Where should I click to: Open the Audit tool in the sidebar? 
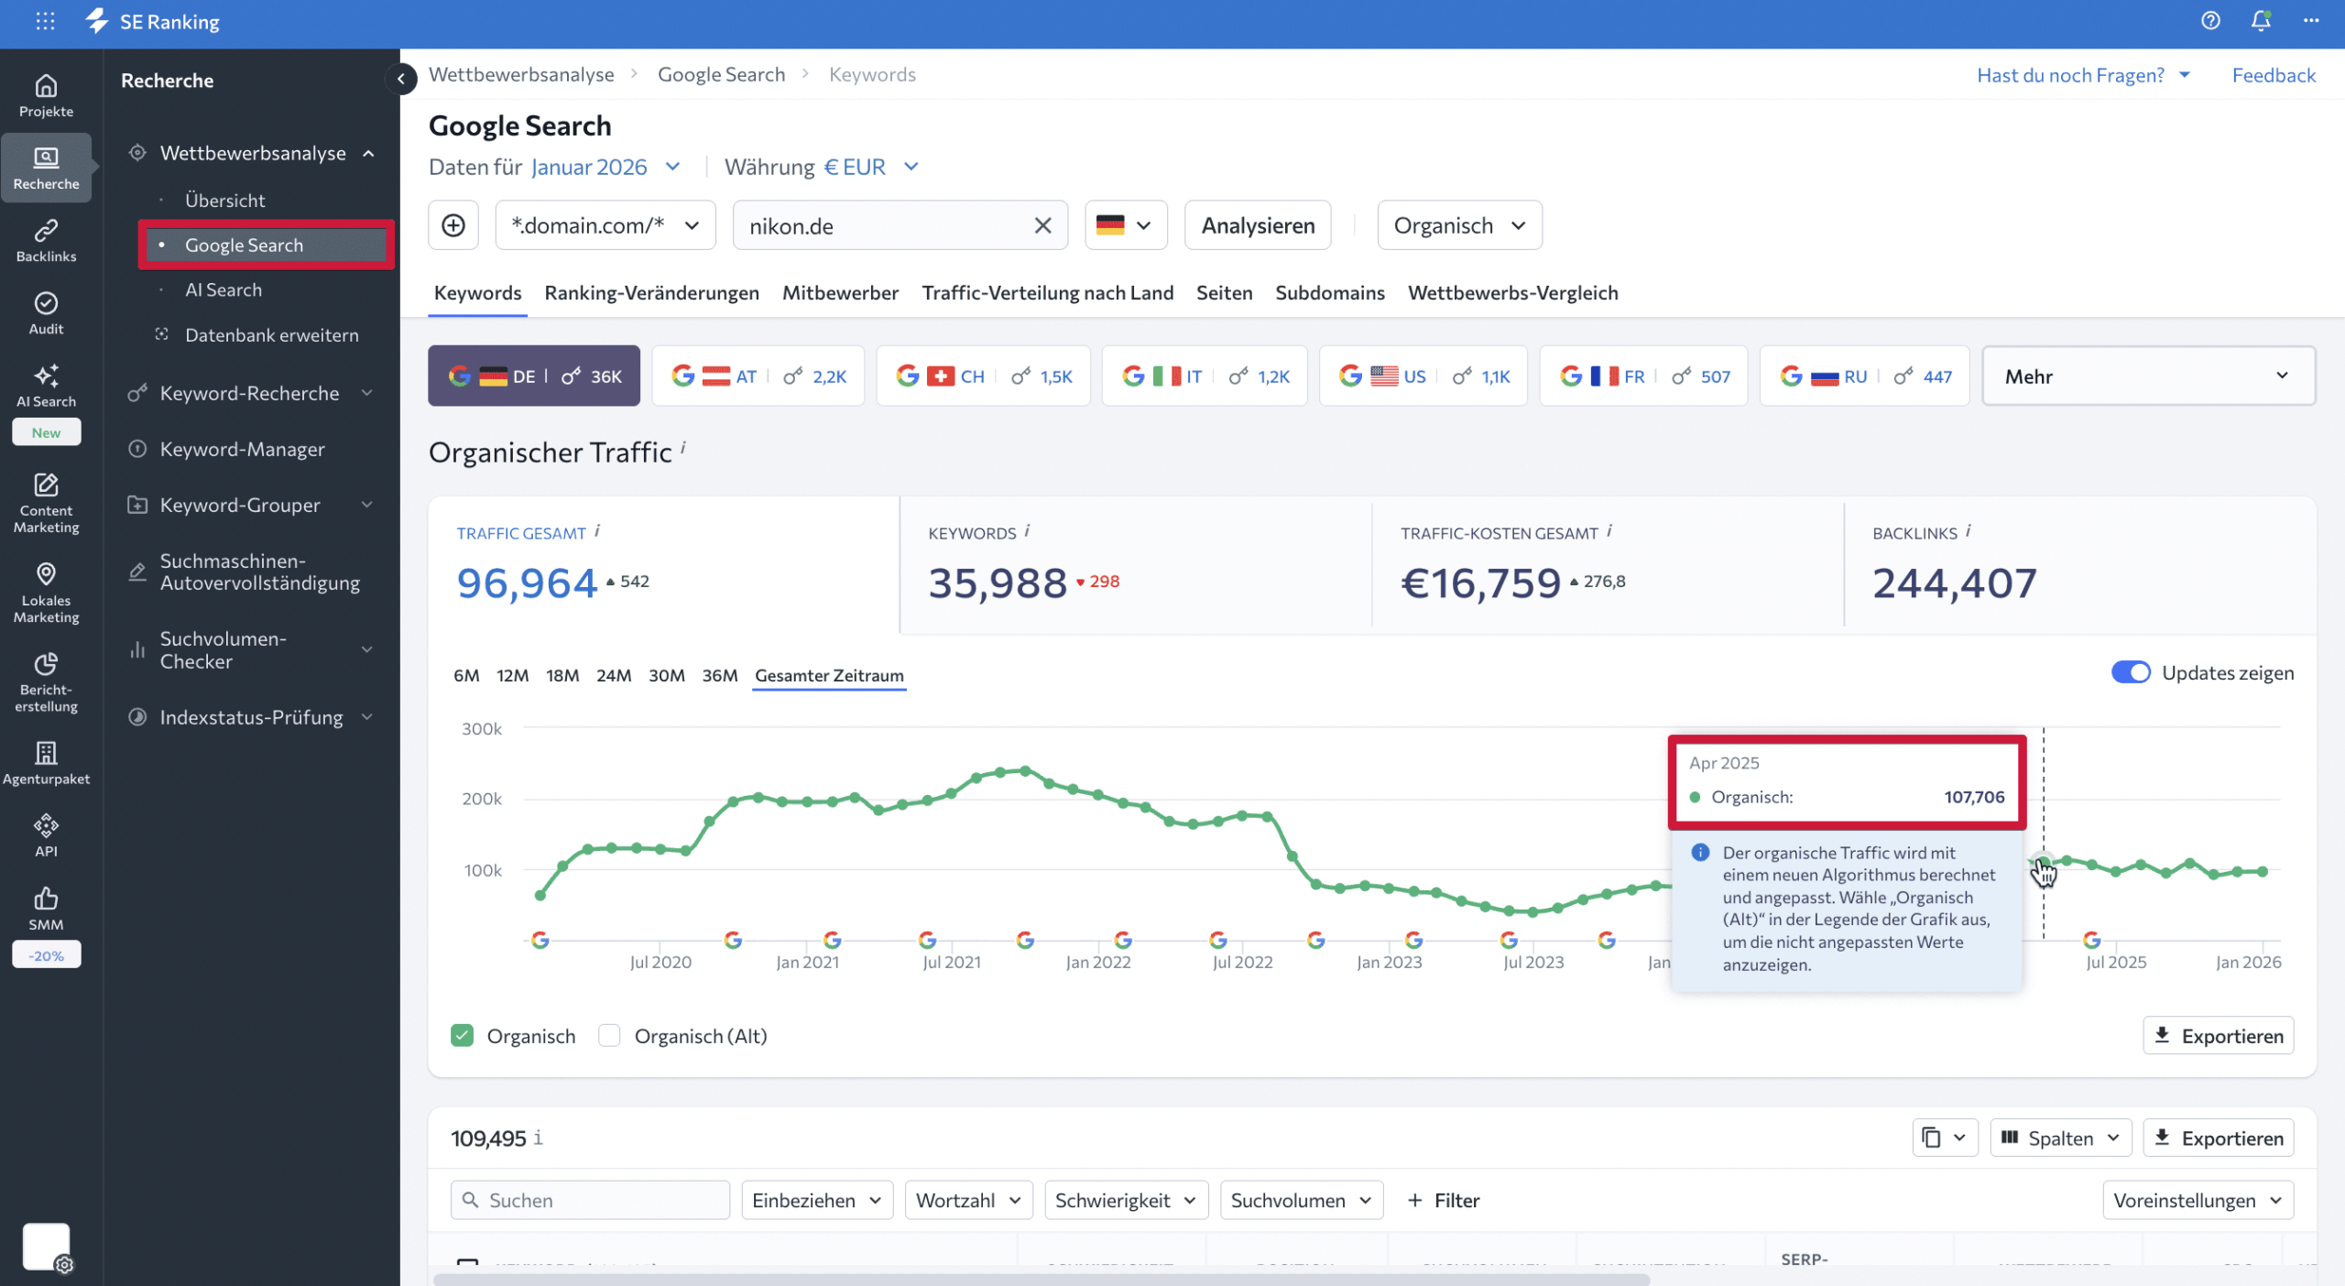pos(46,311)
